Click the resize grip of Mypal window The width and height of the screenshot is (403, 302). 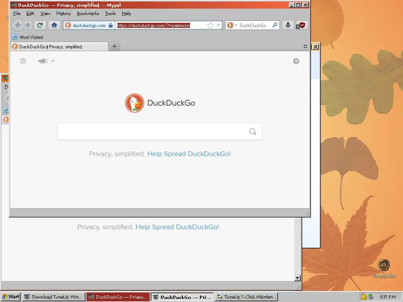(307, 214)
